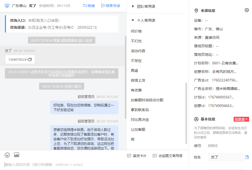Image resolution: width=252 pixels, height=170 pixels.
Task: Click the 广告主名称 提米映画婚前 value
Action: click(228, 89)
